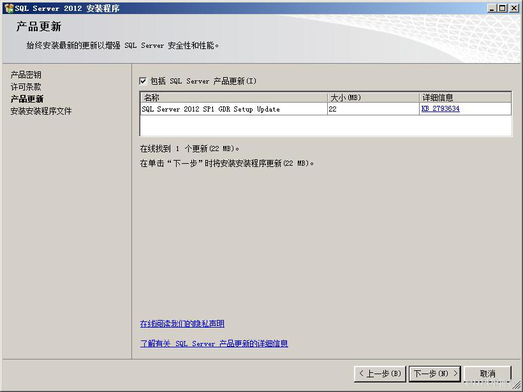Viewport: 523px width, 392px height.
Task: Click the 产品更新 page heading
Action: [39, 27]
